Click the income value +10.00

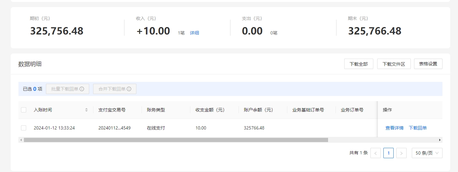pos(153,31)
